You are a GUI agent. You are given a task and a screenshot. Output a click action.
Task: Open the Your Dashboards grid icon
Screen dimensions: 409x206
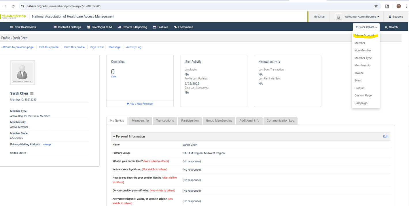click(x=12, y=27)
